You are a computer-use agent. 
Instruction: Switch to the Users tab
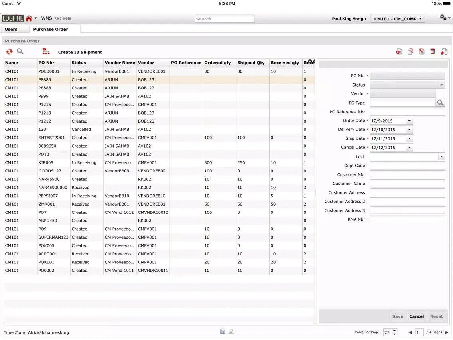pos(11,29)
